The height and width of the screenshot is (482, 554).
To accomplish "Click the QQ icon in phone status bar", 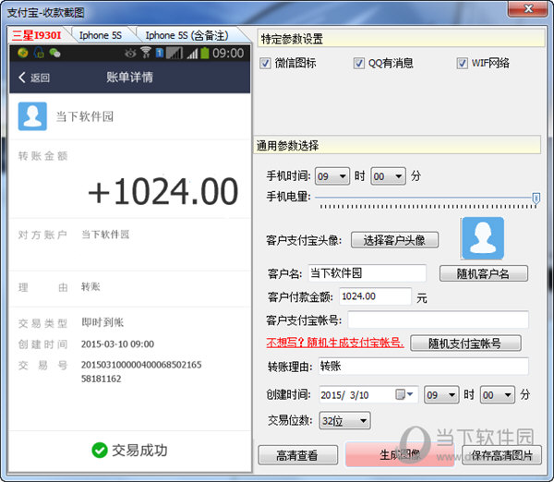I will pos(39,53).
